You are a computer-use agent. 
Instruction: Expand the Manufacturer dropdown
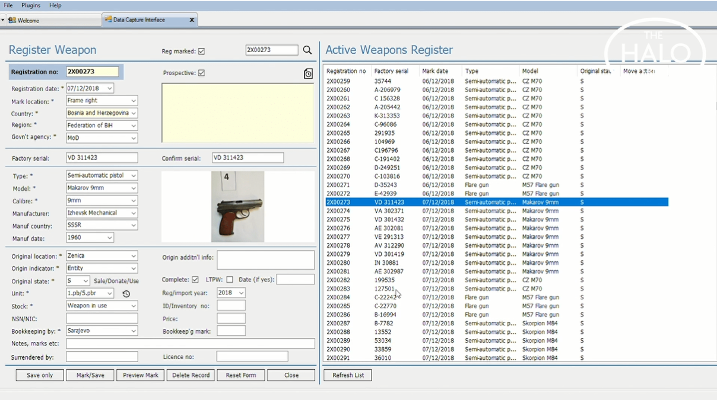tap(133, 213)
